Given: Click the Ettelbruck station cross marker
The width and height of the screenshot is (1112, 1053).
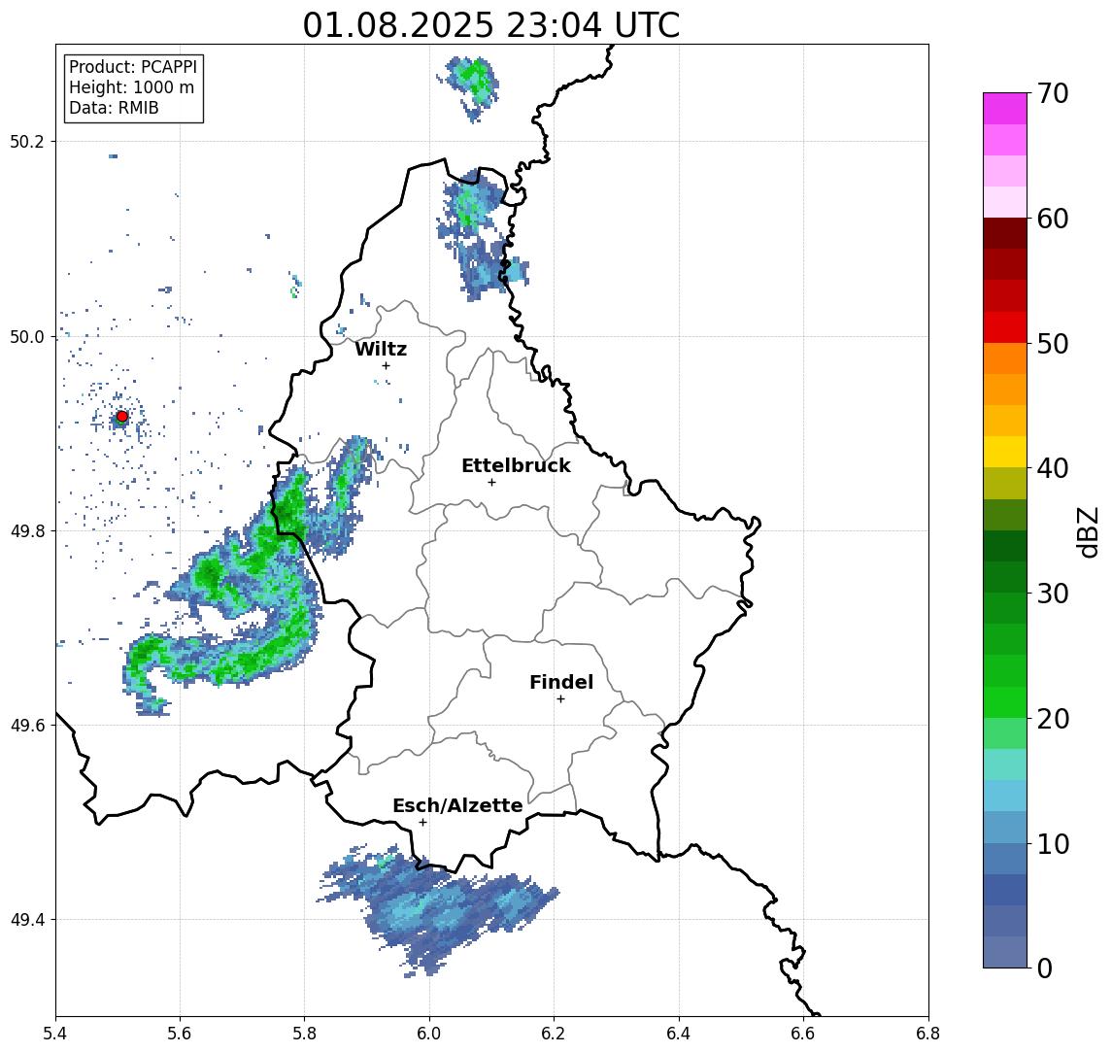Looking at the screenshot, I should tap(491, 483).
